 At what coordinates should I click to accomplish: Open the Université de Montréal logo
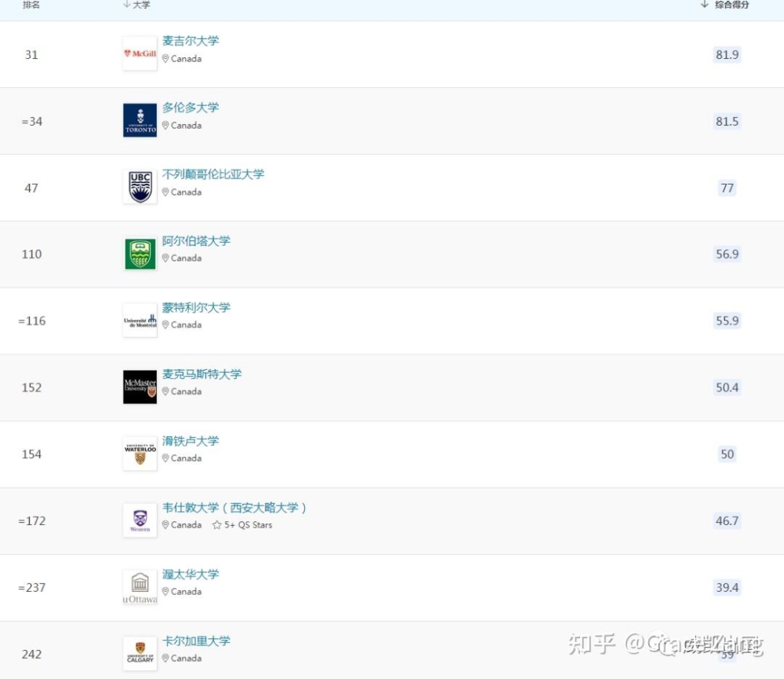[140, 320]
